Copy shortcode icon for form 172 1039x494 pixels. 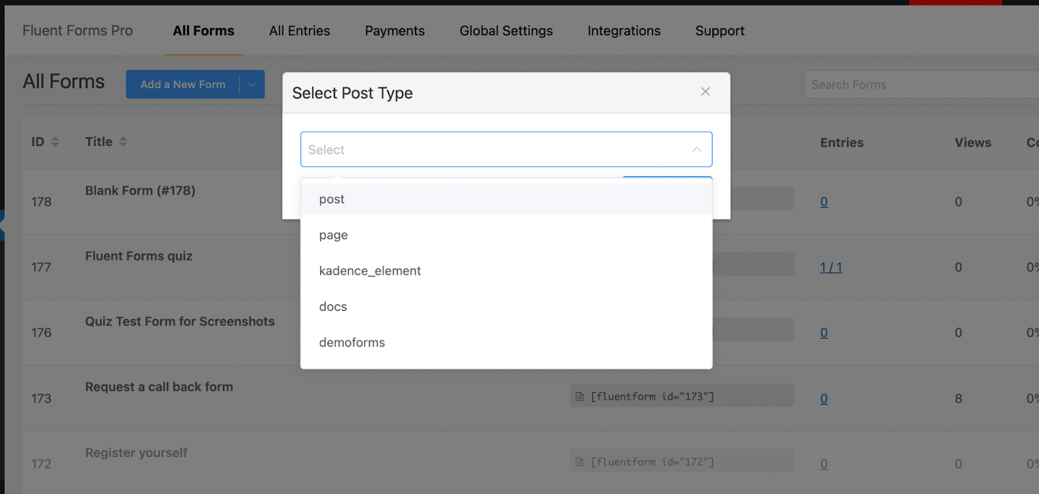pos(580,462)
